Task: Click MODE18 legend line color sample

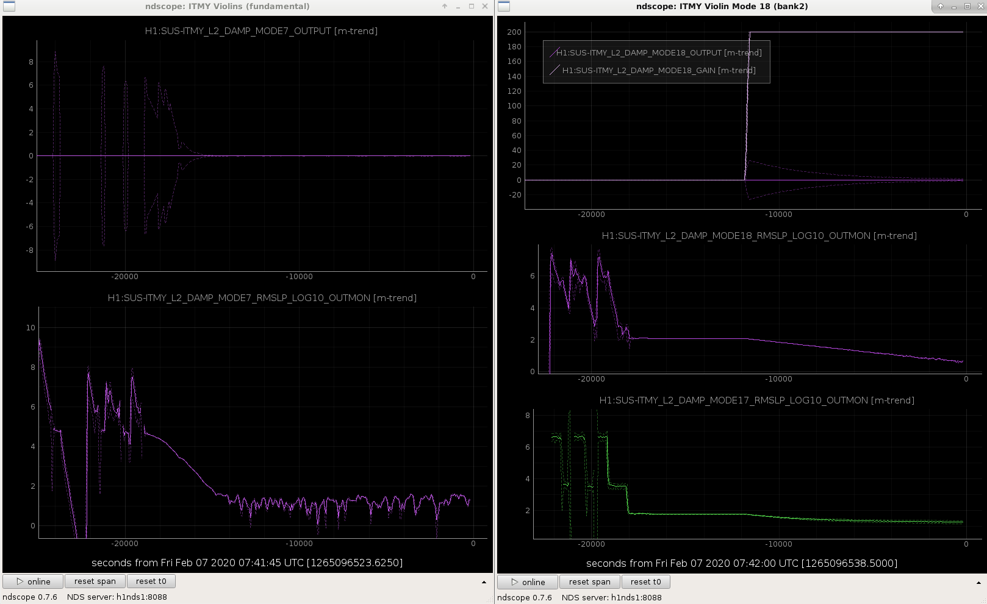Action: pyautogui.click(x=555, y=53)
